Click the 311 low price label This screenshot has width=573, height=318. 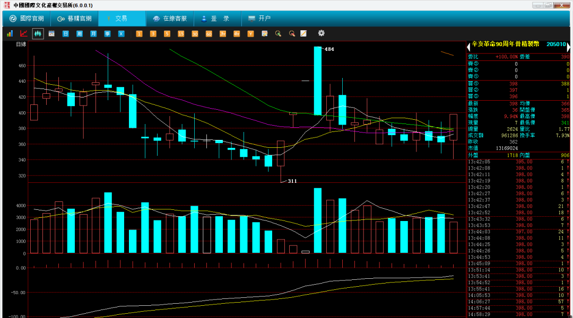coord(292,181)
